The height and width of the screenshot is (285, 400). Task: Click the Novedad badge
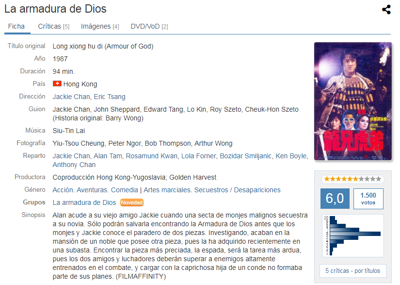[x=131, y=202]
